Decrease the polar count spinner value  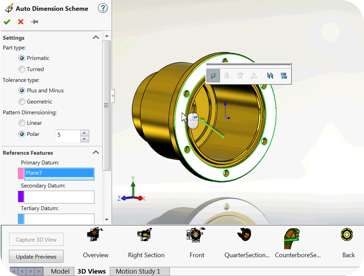pyautogui.click(x=85, y=139)
